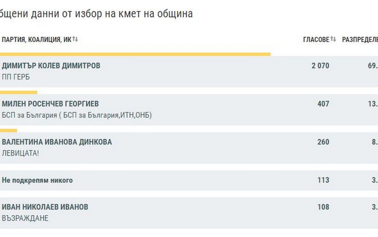Click ИВАН НИКОЛАЕВ ИВАНОВ candidate name
Screen dimensions: 378x237
(45, 207)
